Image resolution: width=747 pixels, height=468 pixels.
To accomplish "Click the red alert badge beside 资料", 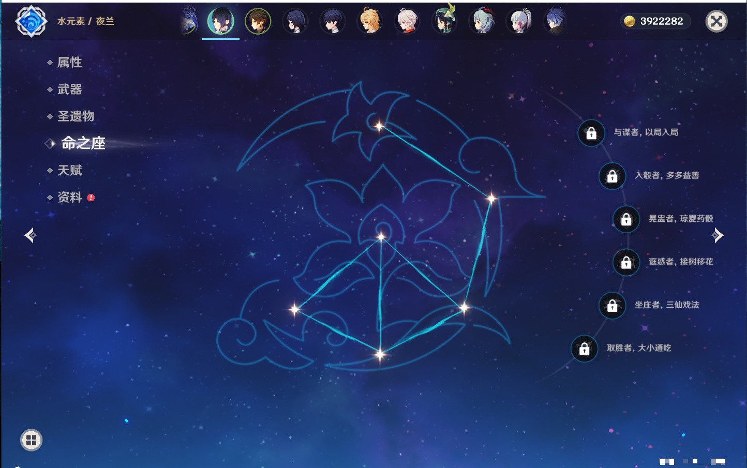I will pos(91,198).
